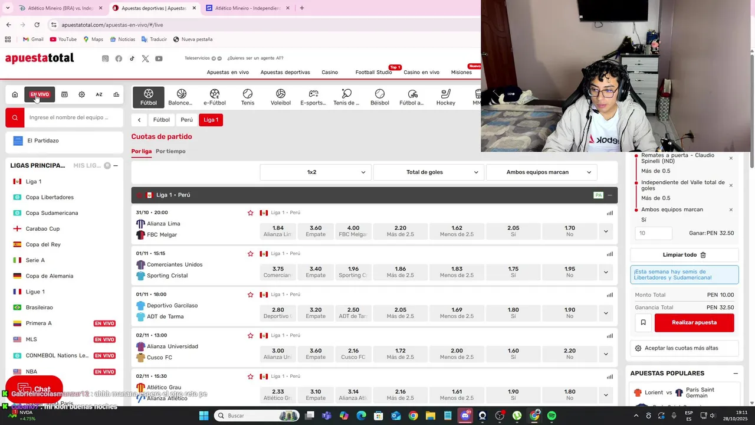Select the Tenis de mesa icon
This screenshot has width=755, height=425.
(346, 97)
